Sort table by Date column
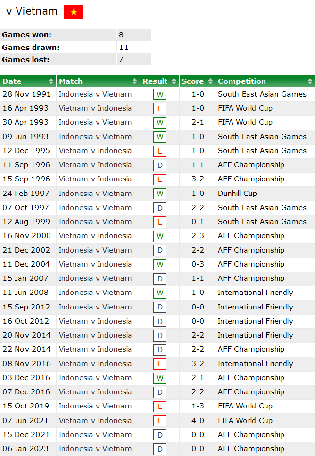 [x=28, y=81]
